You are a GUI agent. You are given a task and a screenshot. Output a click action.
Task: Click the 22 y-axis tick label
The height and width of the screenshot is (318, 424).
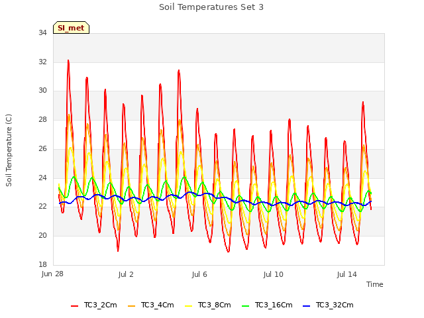pos(42,206)
